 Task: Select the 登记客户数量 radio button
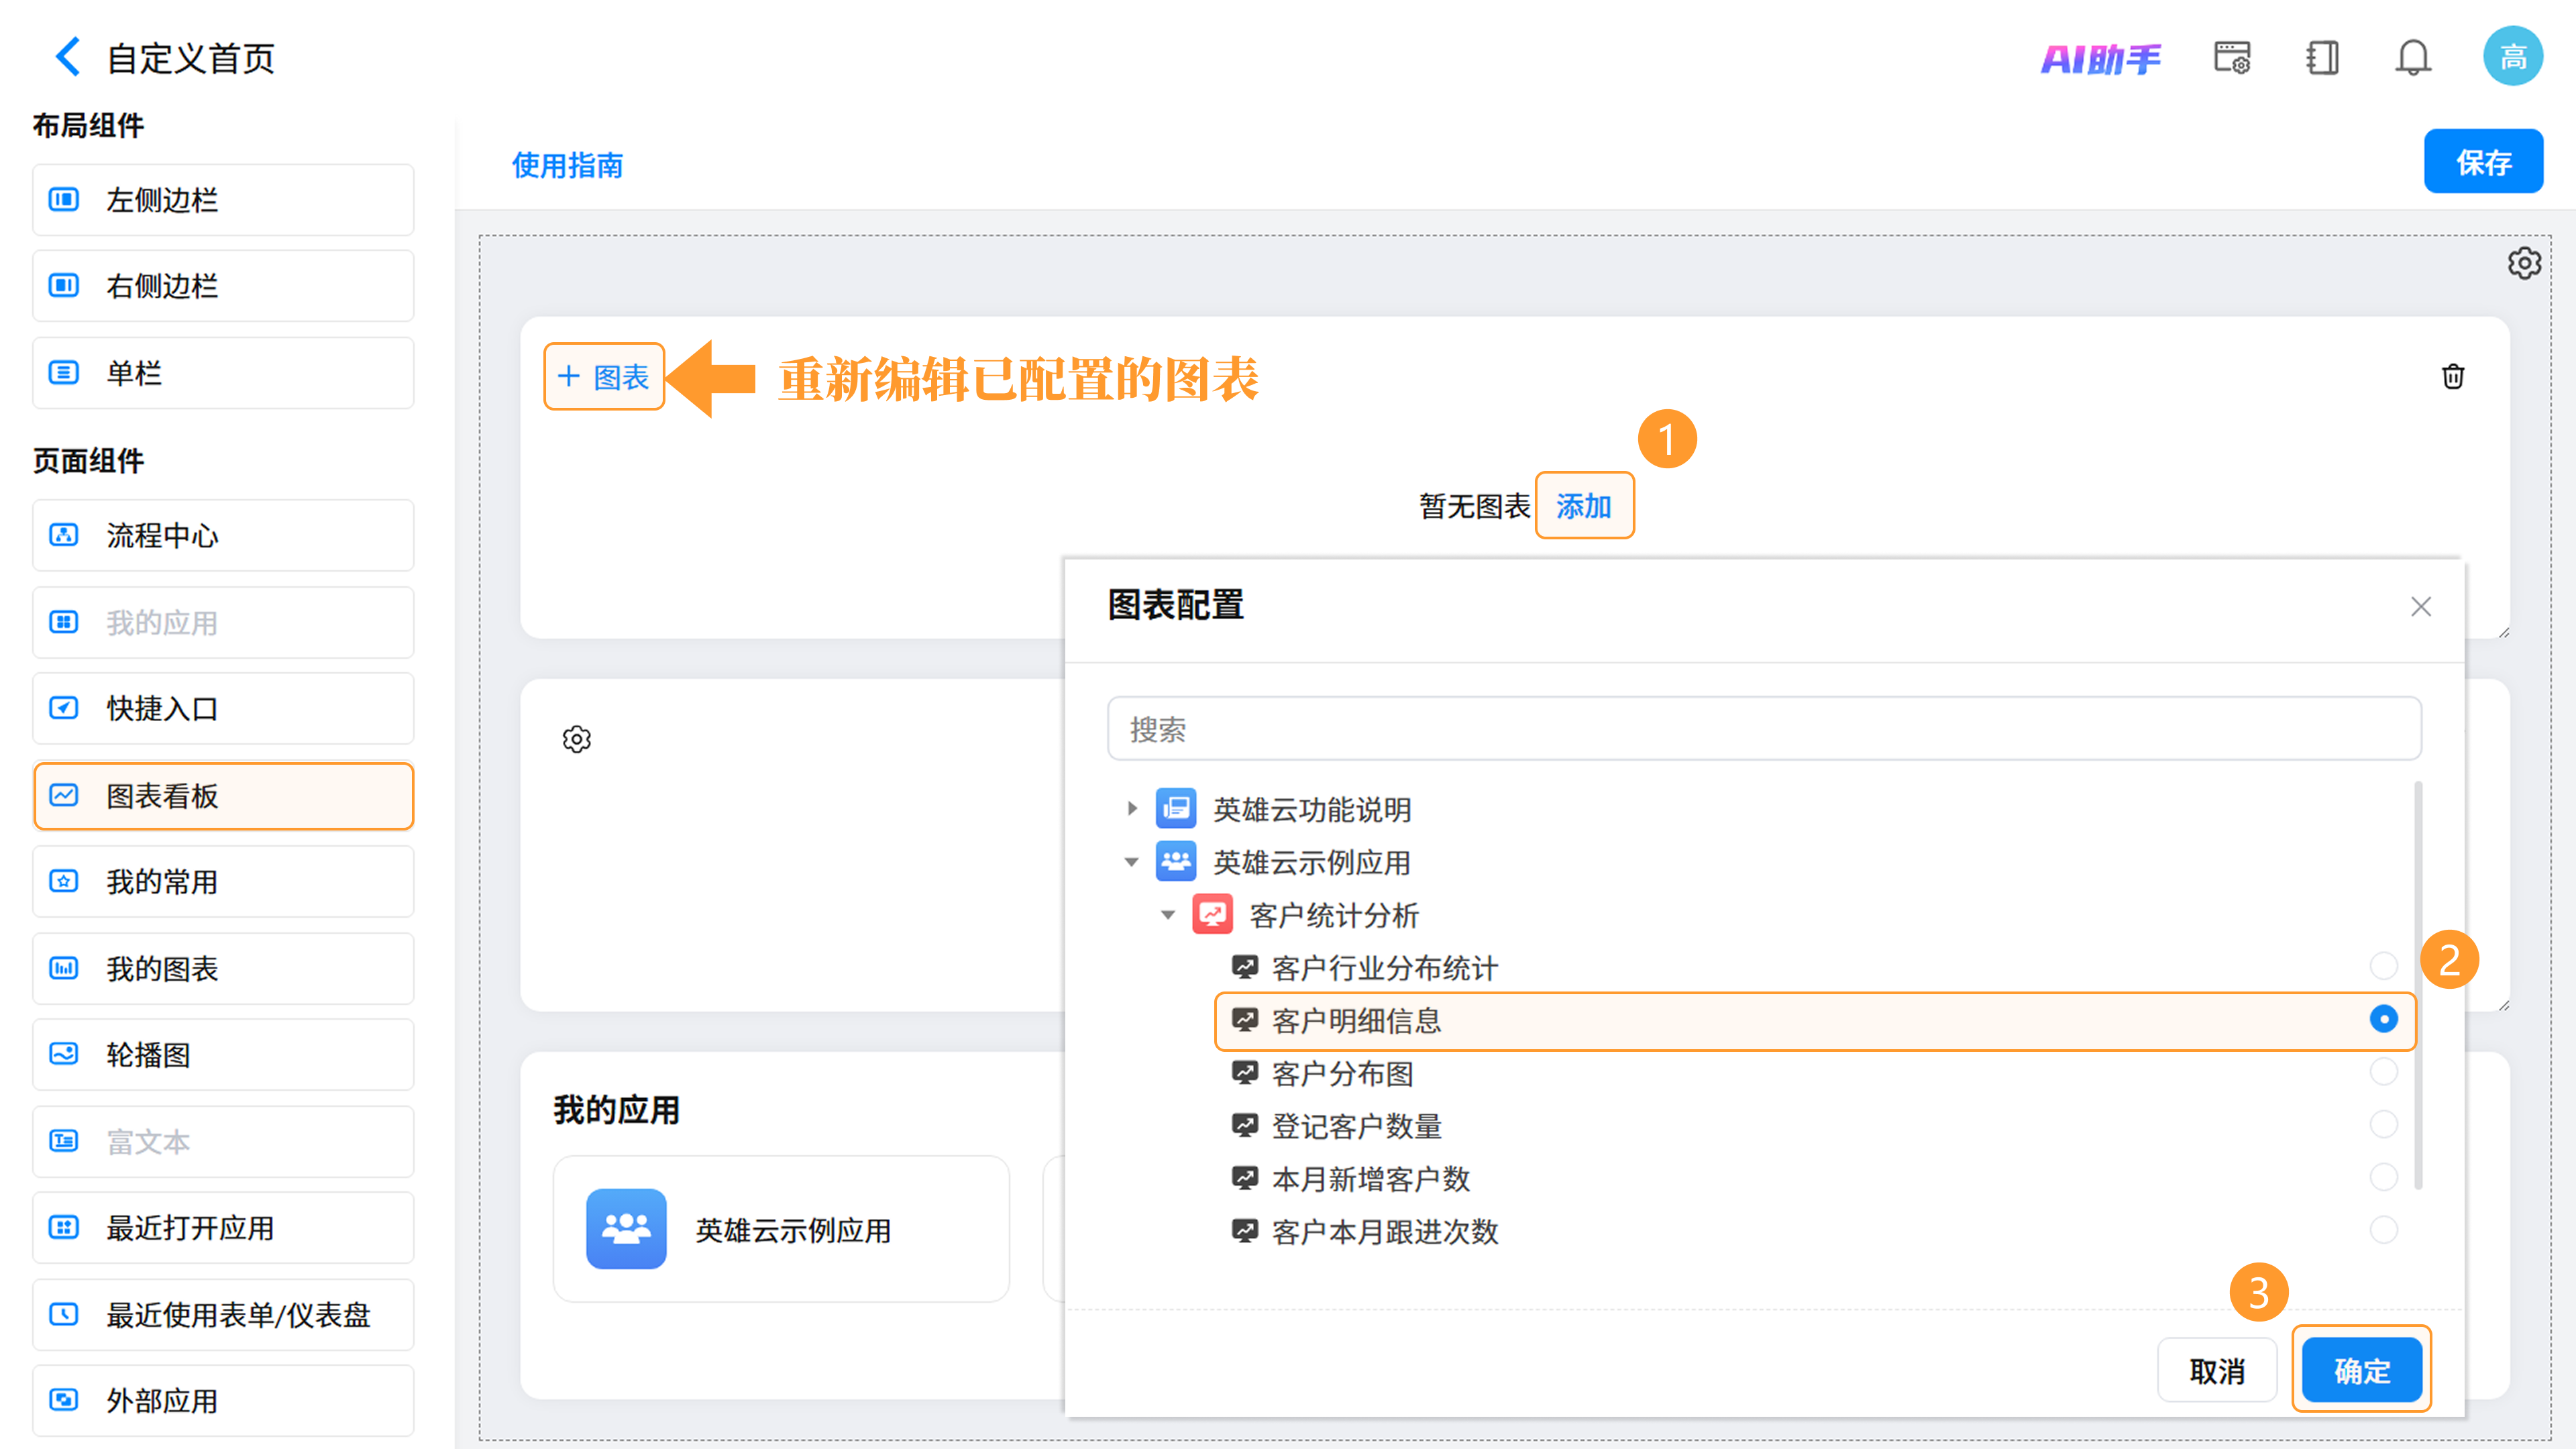2383,1125
